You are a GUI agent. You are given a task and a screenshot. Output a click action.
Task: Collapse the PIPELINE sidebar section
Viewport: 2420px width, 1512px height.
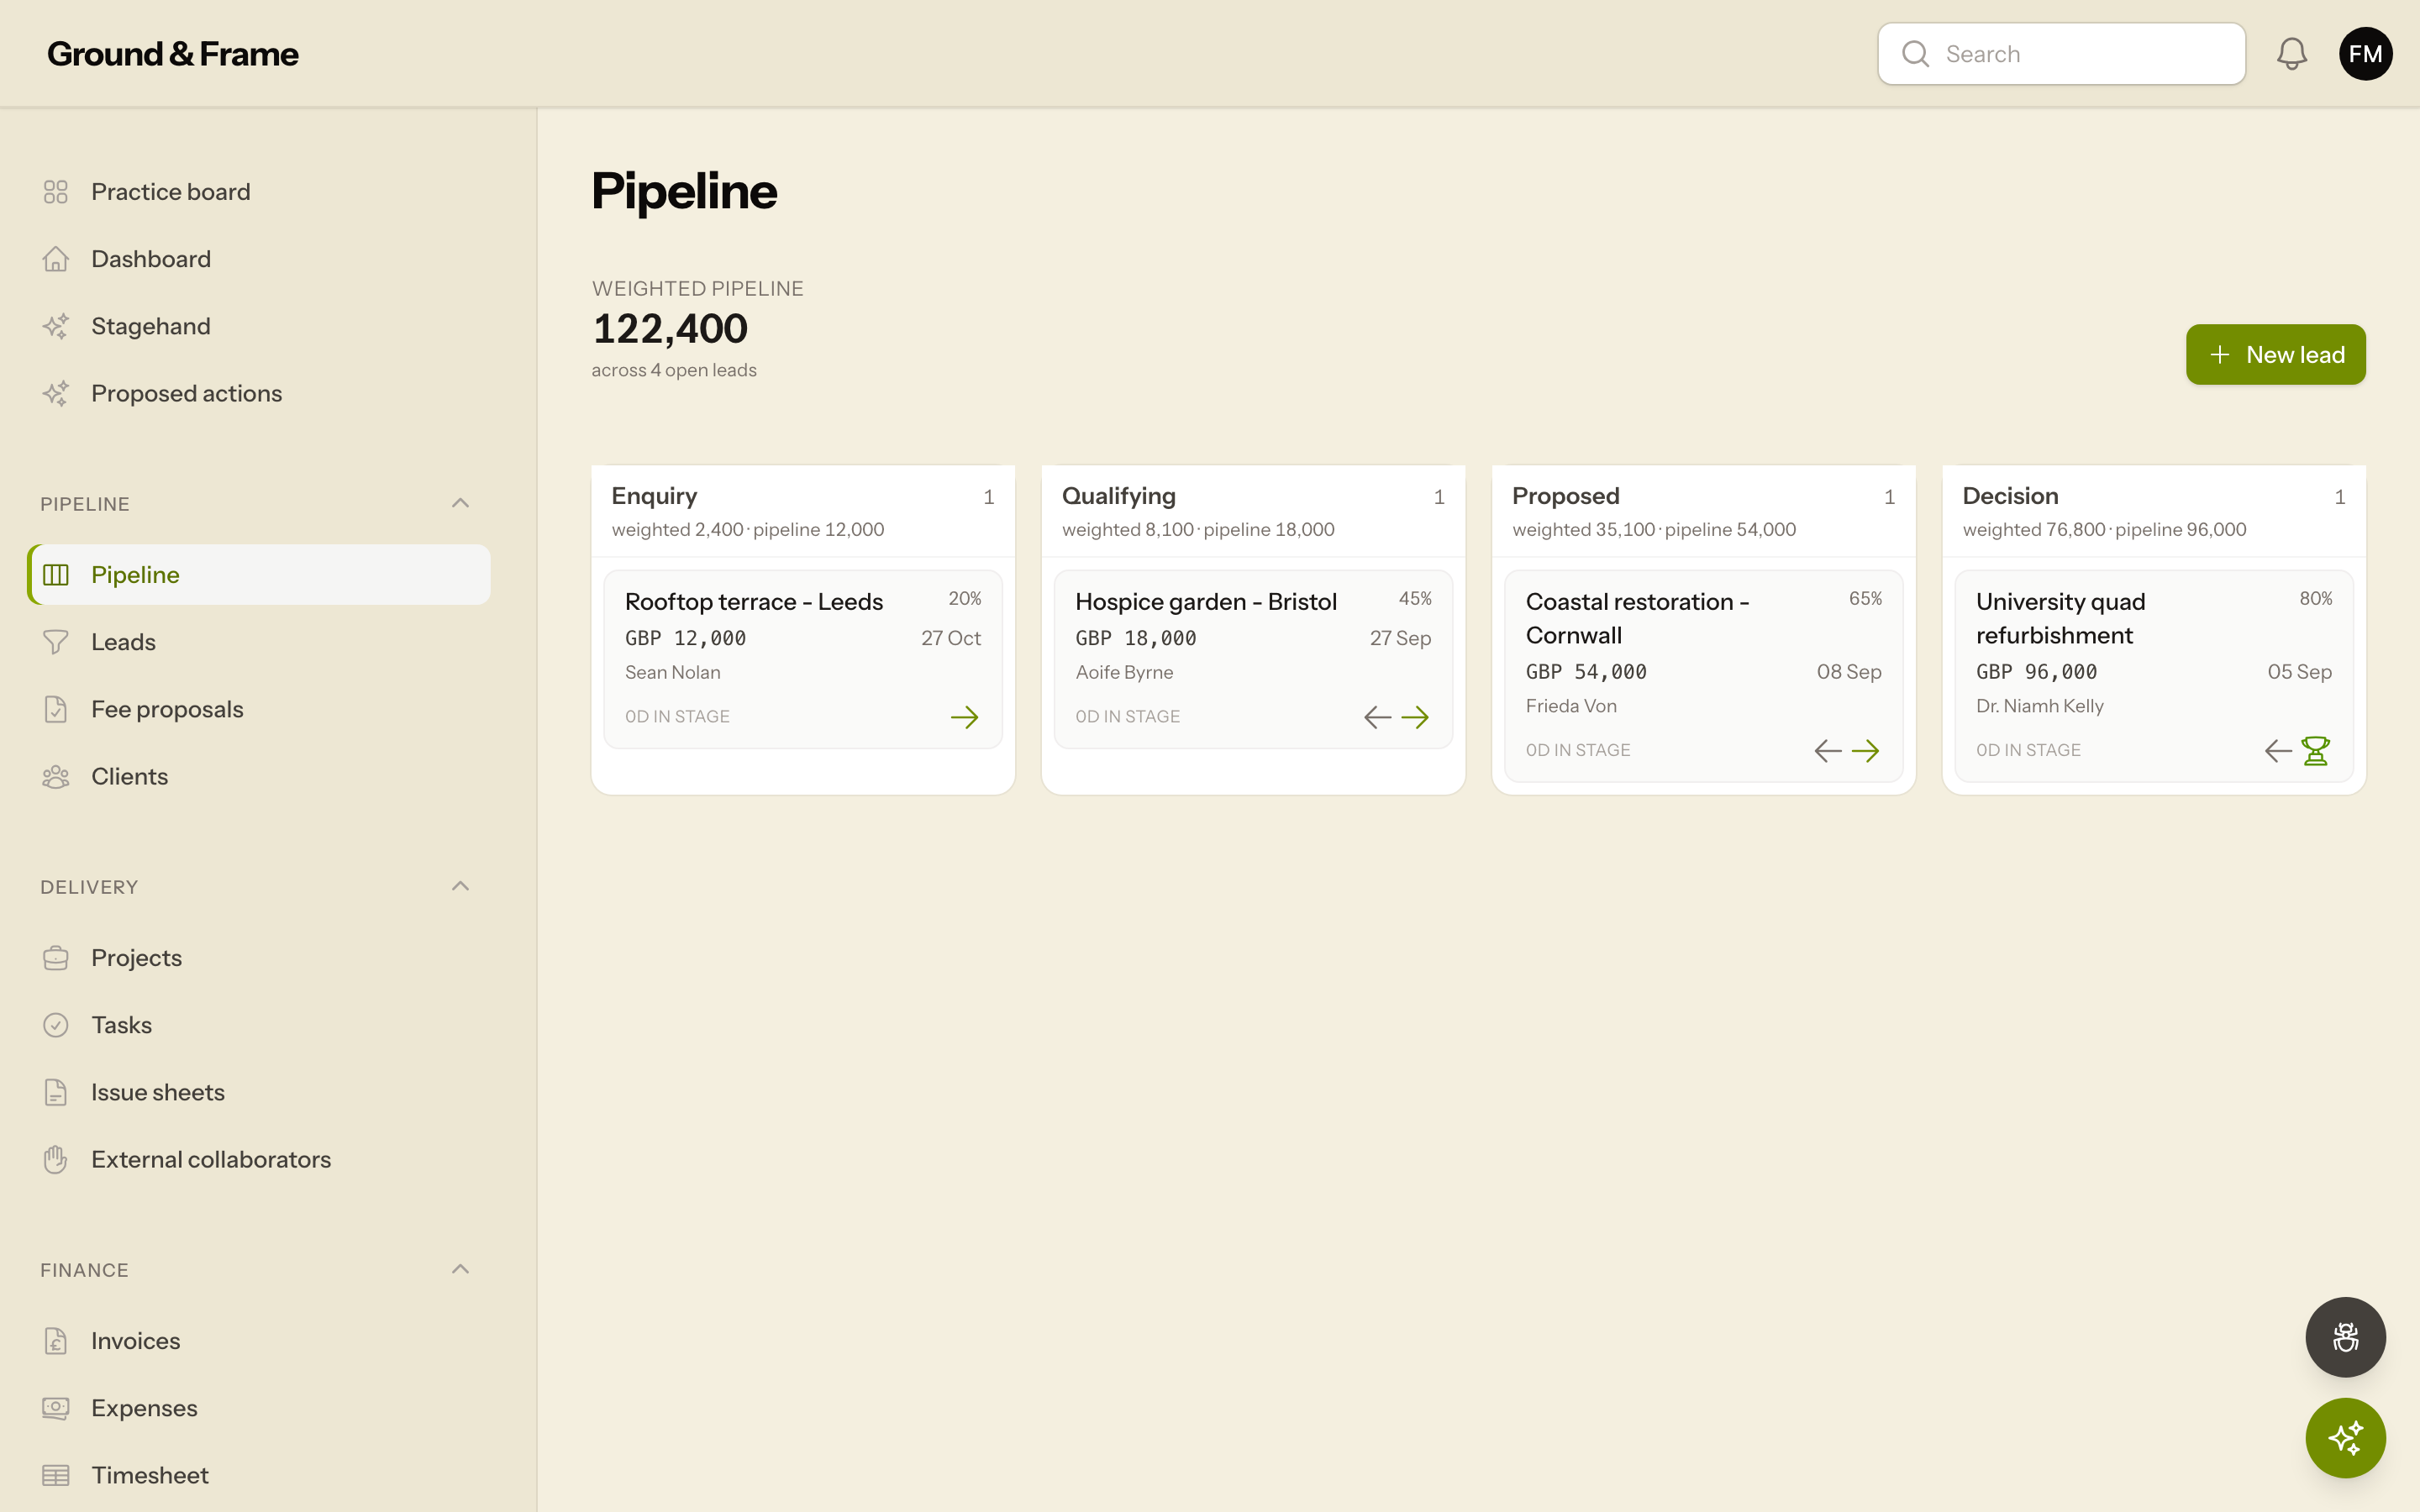(460, 503)
